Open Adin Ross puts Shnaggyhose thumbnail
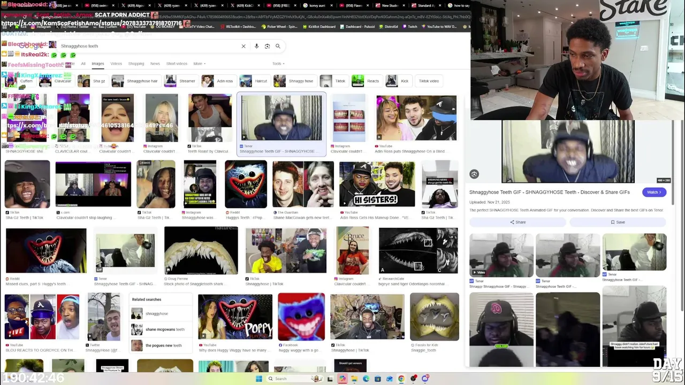685x385 pixels. pyautogui.click(x=416, y=118)
